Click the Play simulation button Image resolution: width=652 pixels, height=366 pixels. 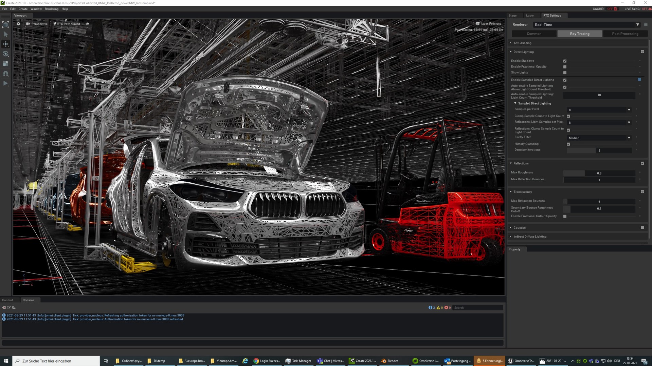(x=6, y=83)
